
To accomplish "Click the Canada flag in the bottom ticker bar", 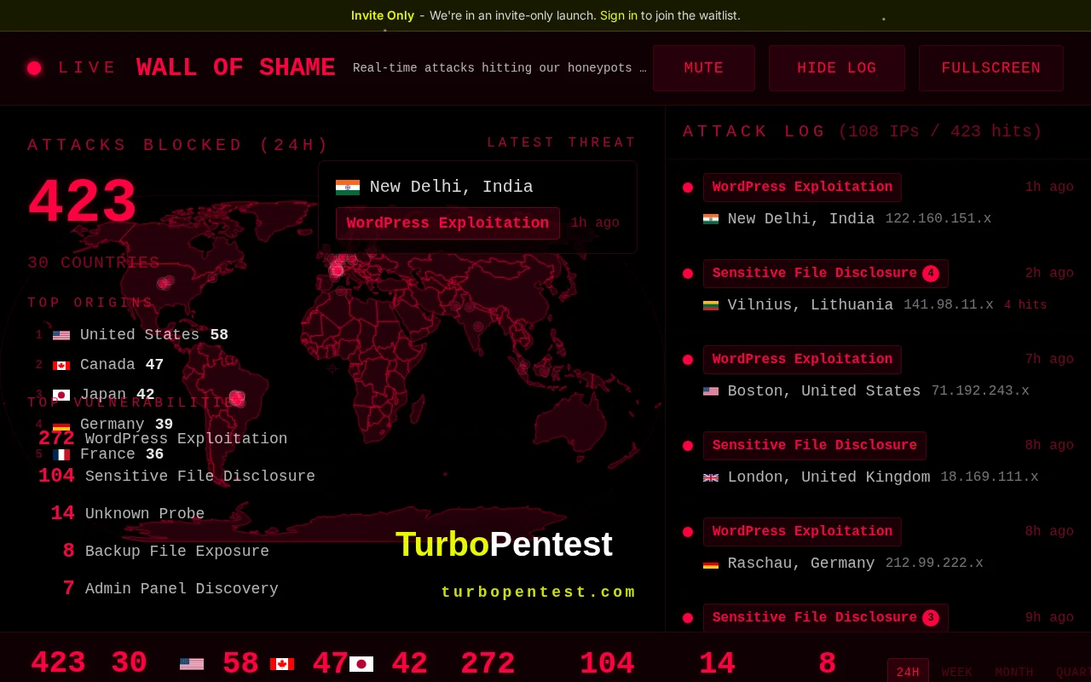I will click(x=282, y=664).
